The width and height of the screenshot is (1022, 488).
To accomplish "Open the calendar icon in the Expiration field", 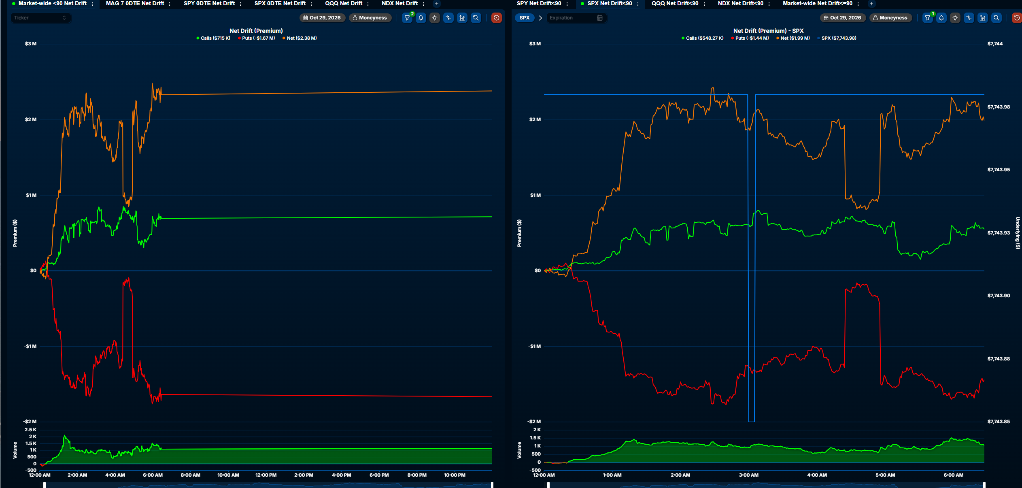I will [600, 18].
